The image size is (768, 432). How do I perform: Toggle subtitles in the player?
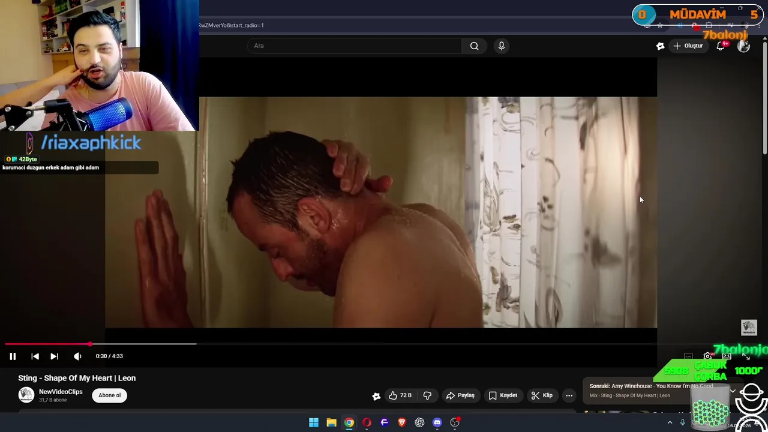click(x=688, y=356)
